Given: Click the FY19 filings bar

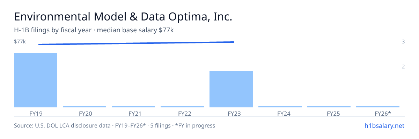Looking at the screenshot, I should pyautogui.click(x=36, y=80).
